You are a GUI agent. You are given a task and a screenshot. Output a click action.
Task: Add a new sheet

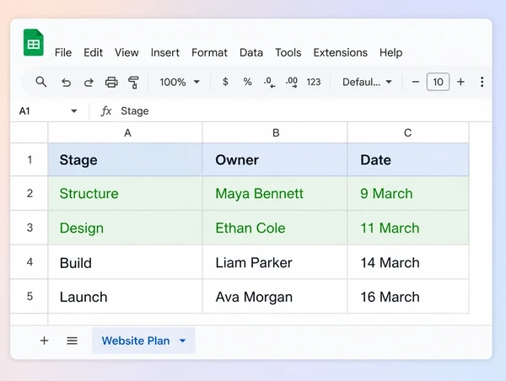click(x=44, y=341)
